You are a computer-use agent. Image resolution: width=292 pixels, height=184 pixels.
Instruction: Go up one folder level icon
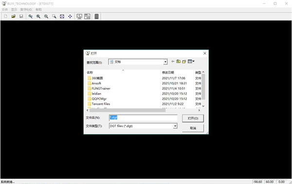point(179,62)
